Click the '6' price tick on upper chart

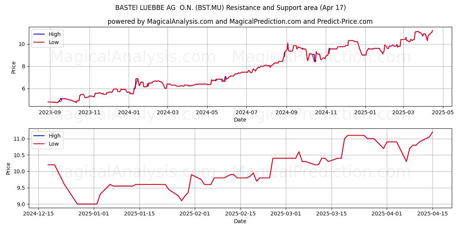24,89
